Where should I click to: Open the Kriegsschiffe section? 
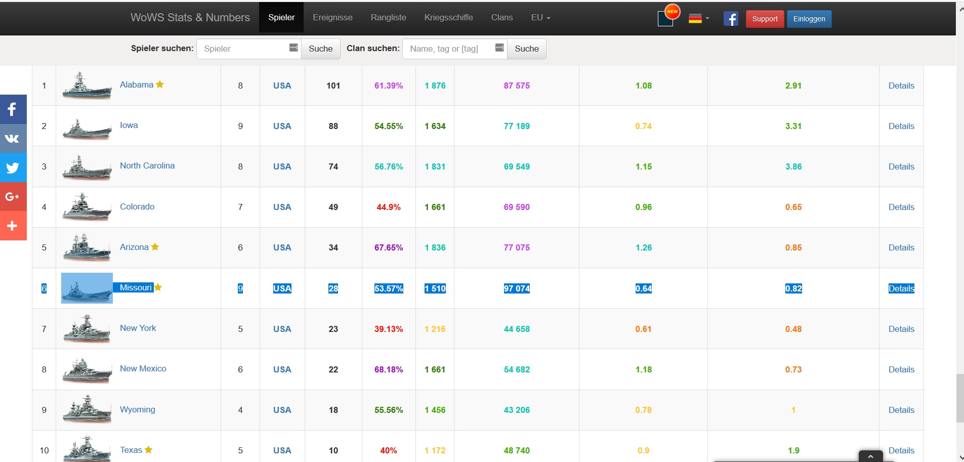pos(448,17)
